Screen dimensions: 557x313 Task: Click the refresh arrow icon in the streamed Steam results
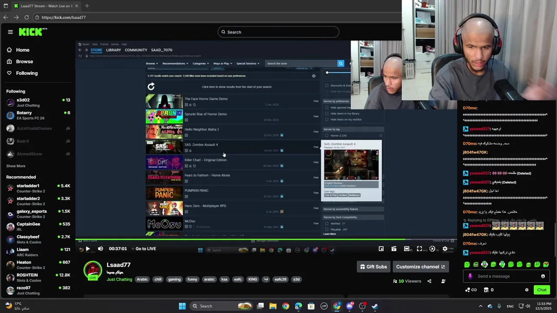pos(151,87)
